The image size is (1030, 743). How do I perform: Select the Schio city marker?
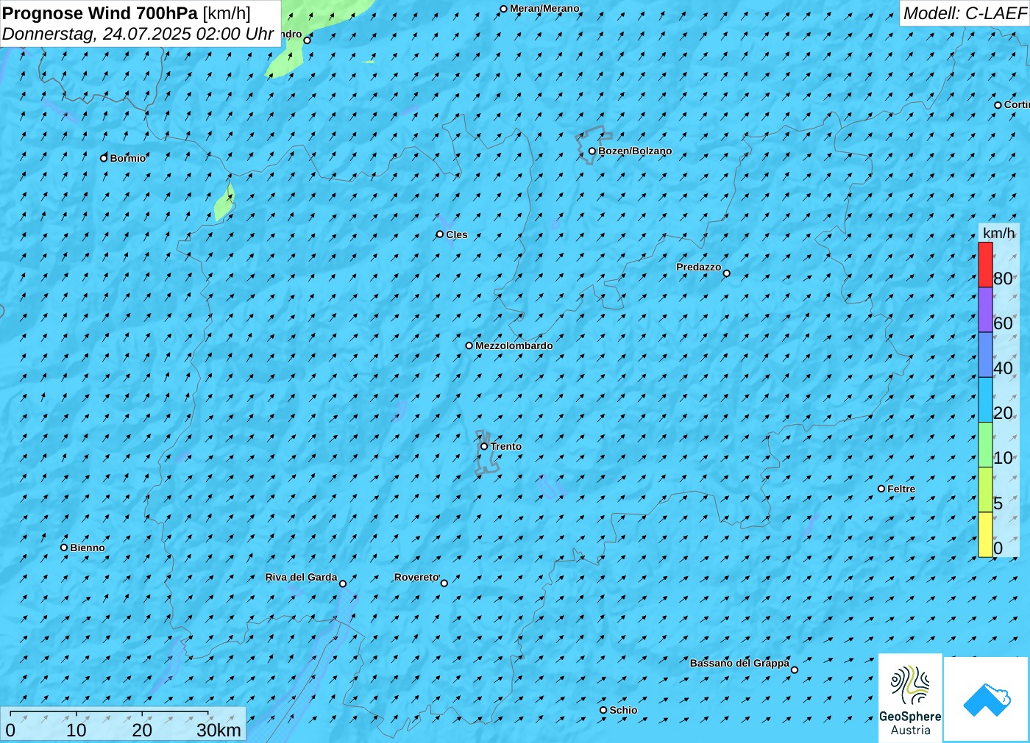603,710
